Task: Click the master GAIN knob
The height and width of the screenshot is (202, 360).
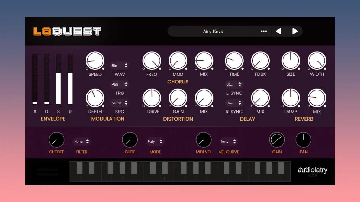Action: pos(277,140)
